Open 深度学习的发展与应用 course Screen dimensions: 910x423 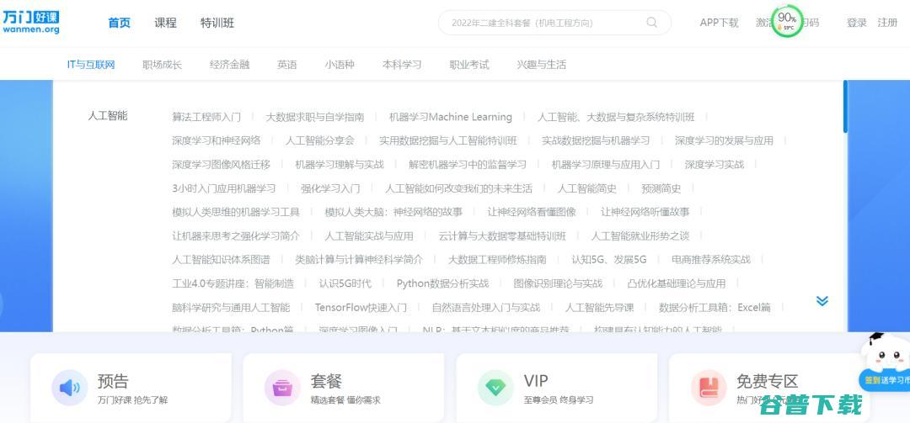click(x=724, y=140)
